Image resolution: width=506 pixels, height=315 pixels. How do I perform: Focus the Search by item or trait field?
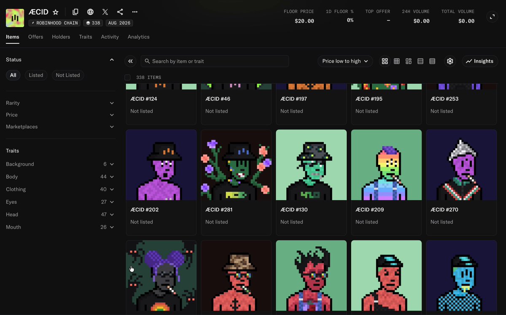pos(215,61)
